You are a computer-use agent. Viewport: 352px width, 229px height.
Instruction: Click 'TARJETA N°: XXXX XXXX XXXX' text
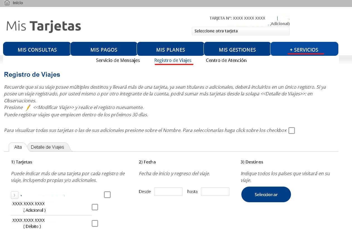point(237,18)
